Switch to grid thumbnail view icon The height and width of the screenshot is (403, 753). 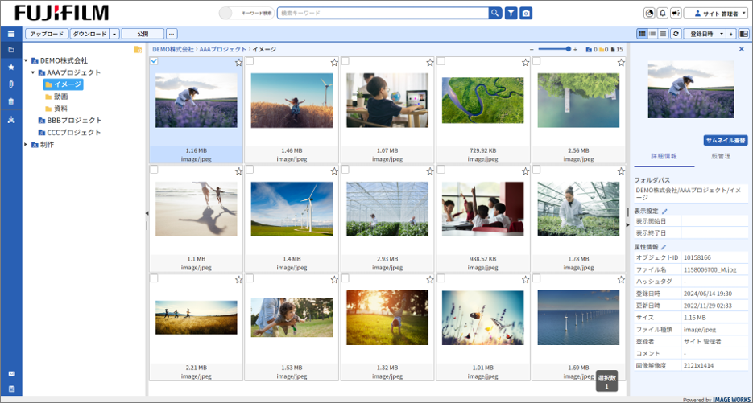pyautogui.click(x=642, y=34)
